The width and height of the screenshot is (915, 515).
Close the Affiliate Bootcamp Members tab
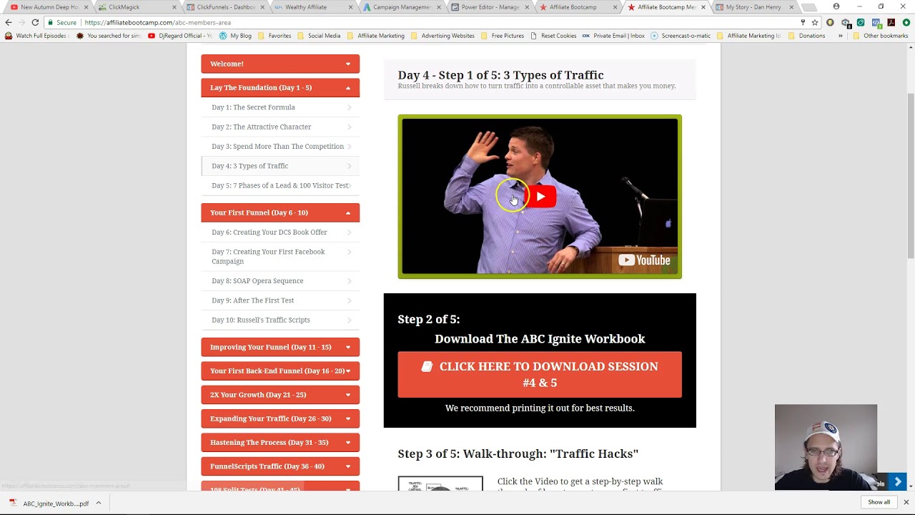point(703,7)
